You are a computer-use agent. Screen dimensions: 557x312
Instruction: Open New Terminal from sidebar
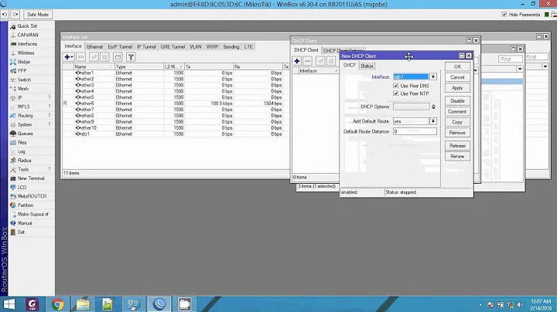(31, 178)
